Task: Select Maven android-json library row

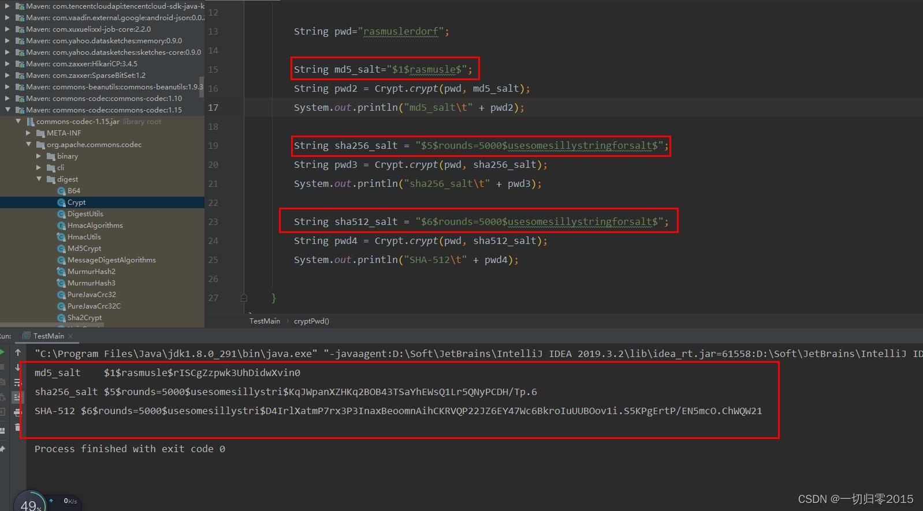Action: [x=102, y=18]
